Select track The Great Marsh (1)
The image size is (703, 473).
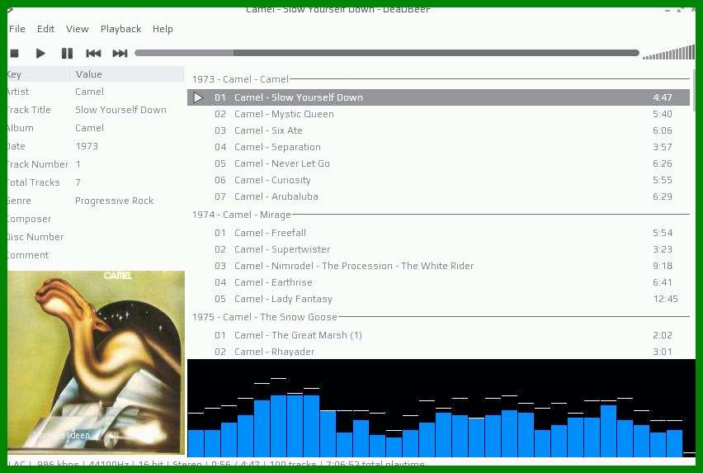(x=438, y=335)
